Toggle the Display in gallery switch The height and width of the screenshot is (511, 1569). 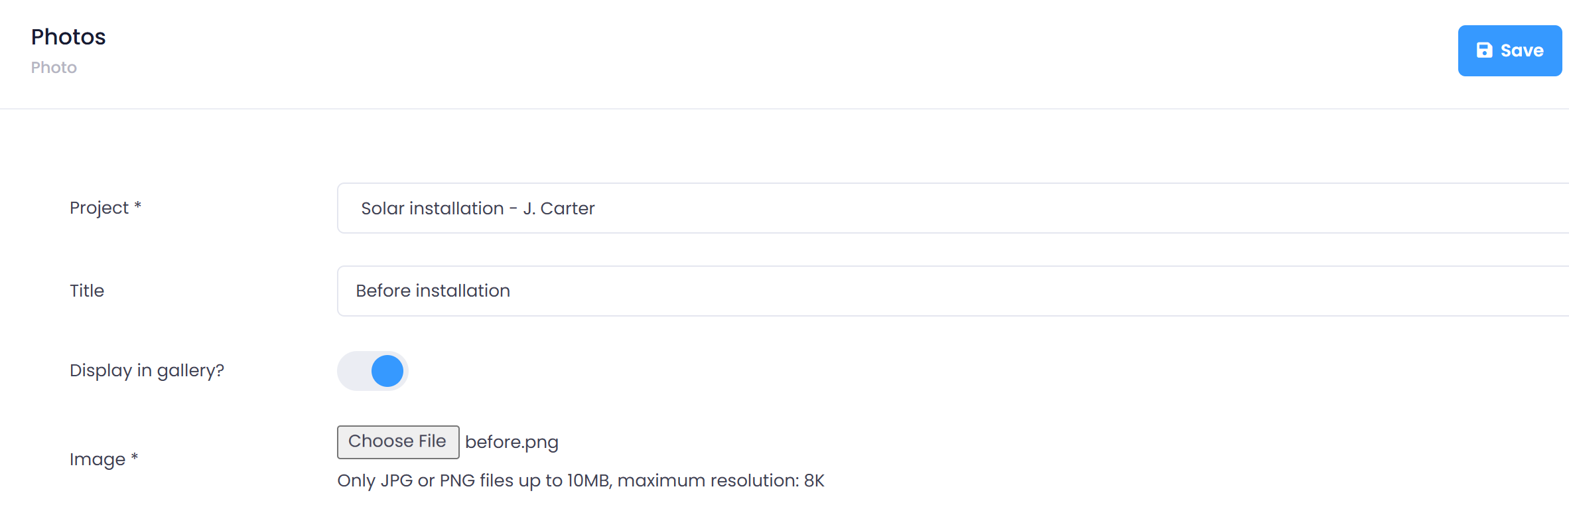(373, 371)
